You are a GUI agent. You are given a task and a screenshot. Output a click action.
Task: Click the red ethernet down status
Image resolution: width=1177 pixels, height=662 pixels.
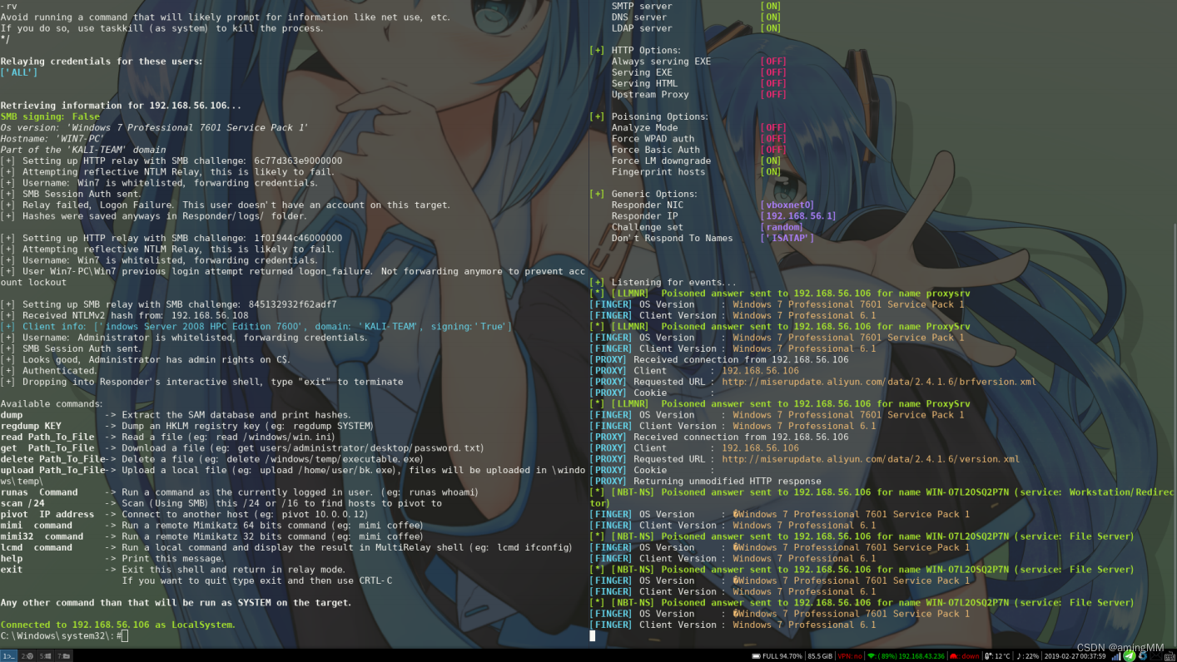[x=964, y=656]
